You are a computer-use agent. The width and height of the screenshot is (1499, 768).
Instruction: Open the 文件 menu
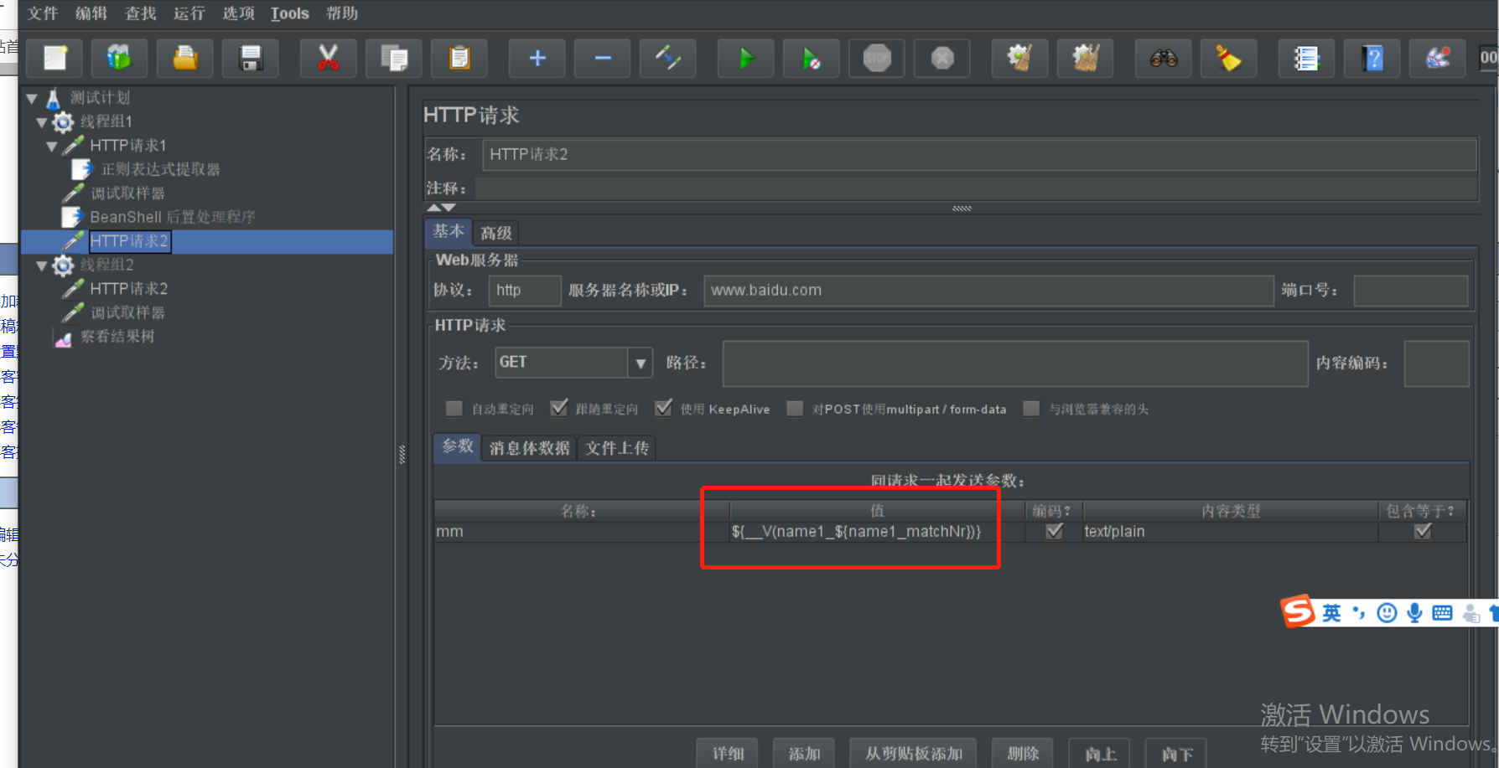tap(43, 13)
